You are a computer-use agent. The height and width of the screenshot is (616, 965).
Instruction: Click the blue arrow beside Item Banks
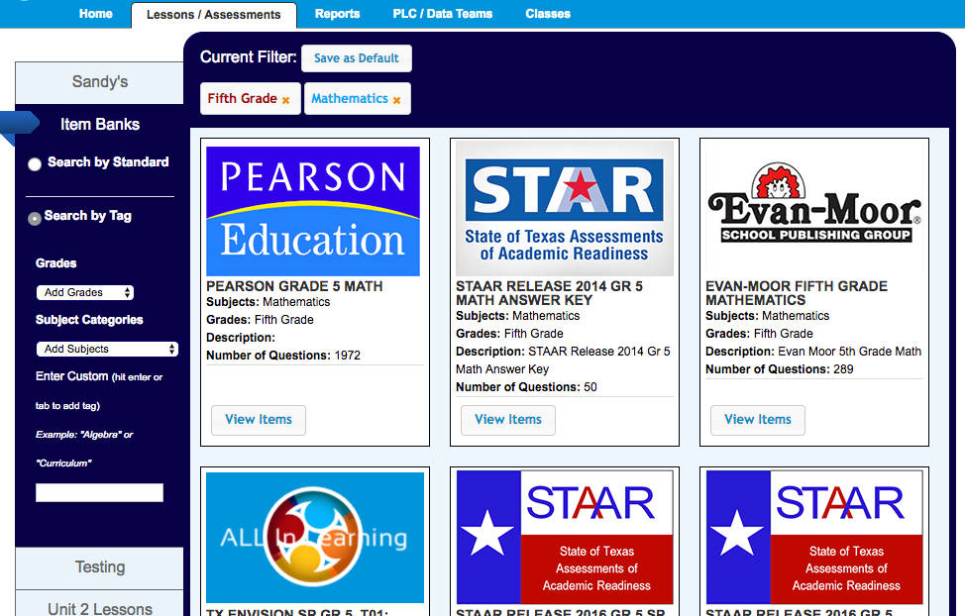coord(20,123)
